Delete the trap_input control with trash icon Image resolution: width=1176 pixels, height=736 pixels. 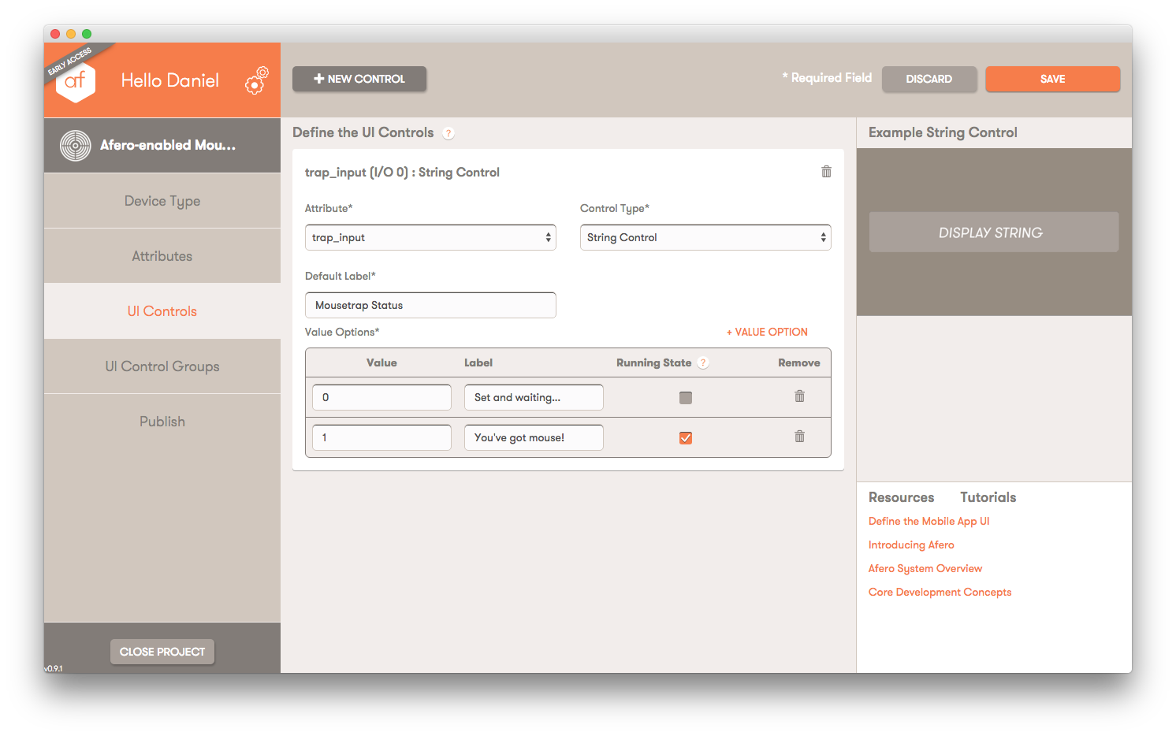coord(826,172)
